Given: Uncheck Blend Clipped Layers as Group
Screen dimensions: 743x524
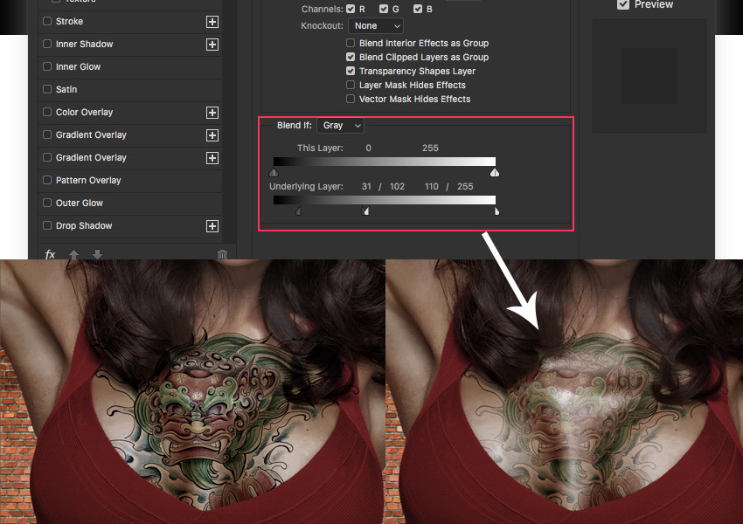Looking at the screenshot, I should coord(351,58).
